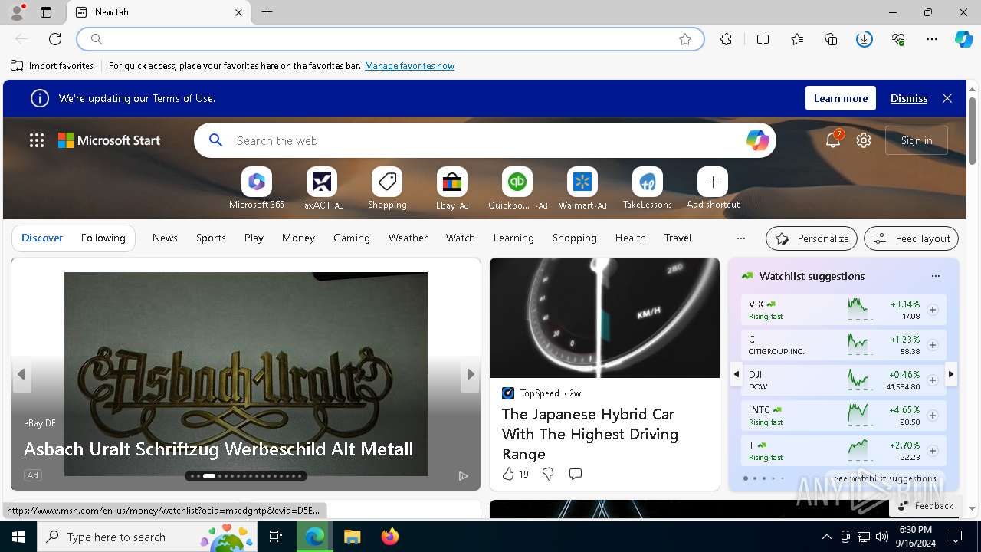The width and height of the screenshot is (981, 552).
Task: Open the Walmart shortcut tile
Action: 582,189
